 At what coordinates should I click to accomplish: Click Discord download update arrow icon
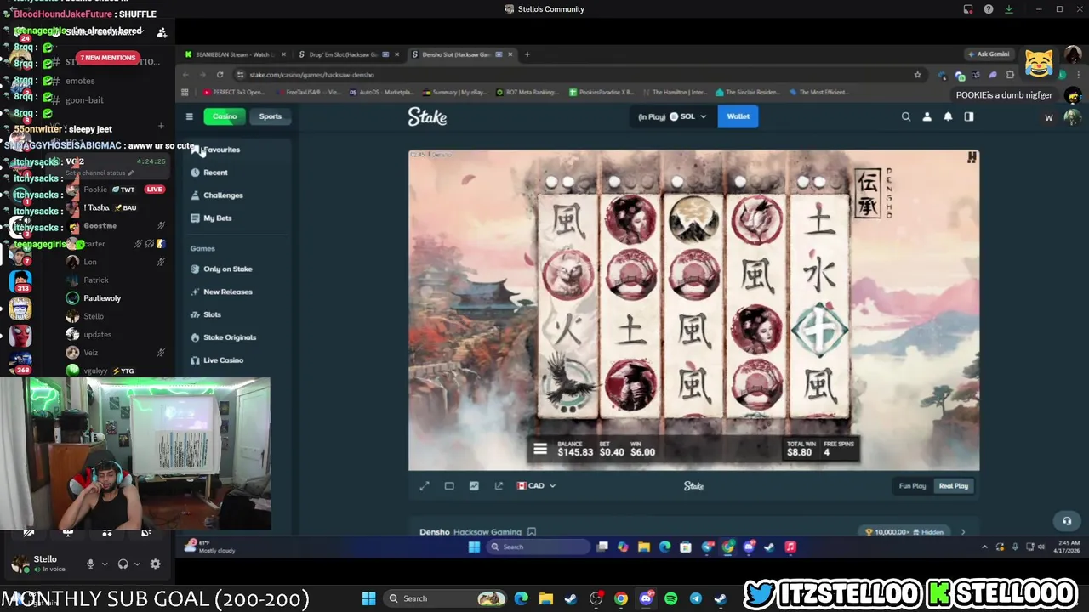tap(1009, 9)
